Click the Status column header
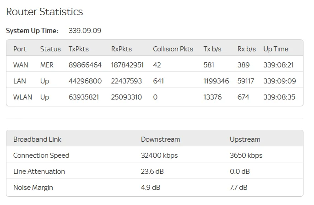314x205 pixels. [x=50, y=49]
